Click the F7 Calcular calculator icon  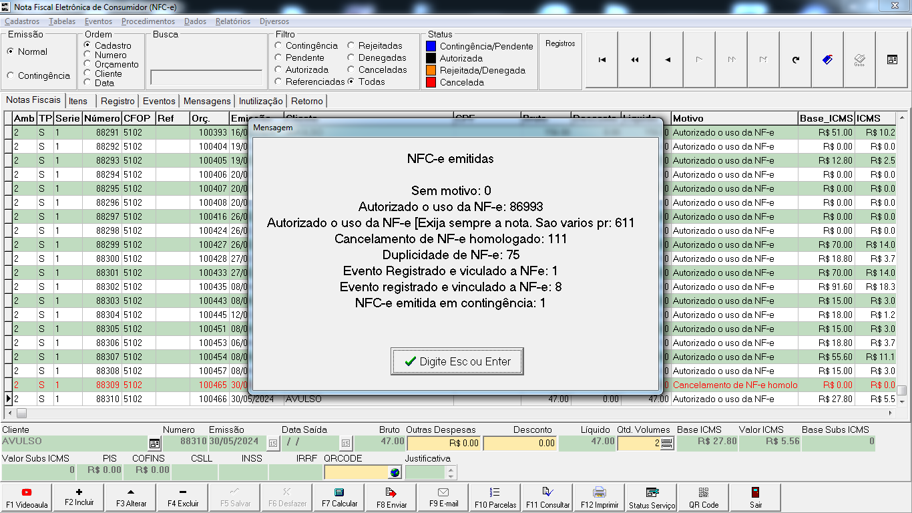point(339,493)
